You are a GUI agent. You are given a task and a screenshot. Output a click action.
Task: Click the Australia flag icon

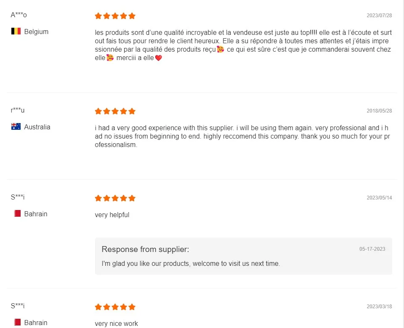[x=16, y=127]
